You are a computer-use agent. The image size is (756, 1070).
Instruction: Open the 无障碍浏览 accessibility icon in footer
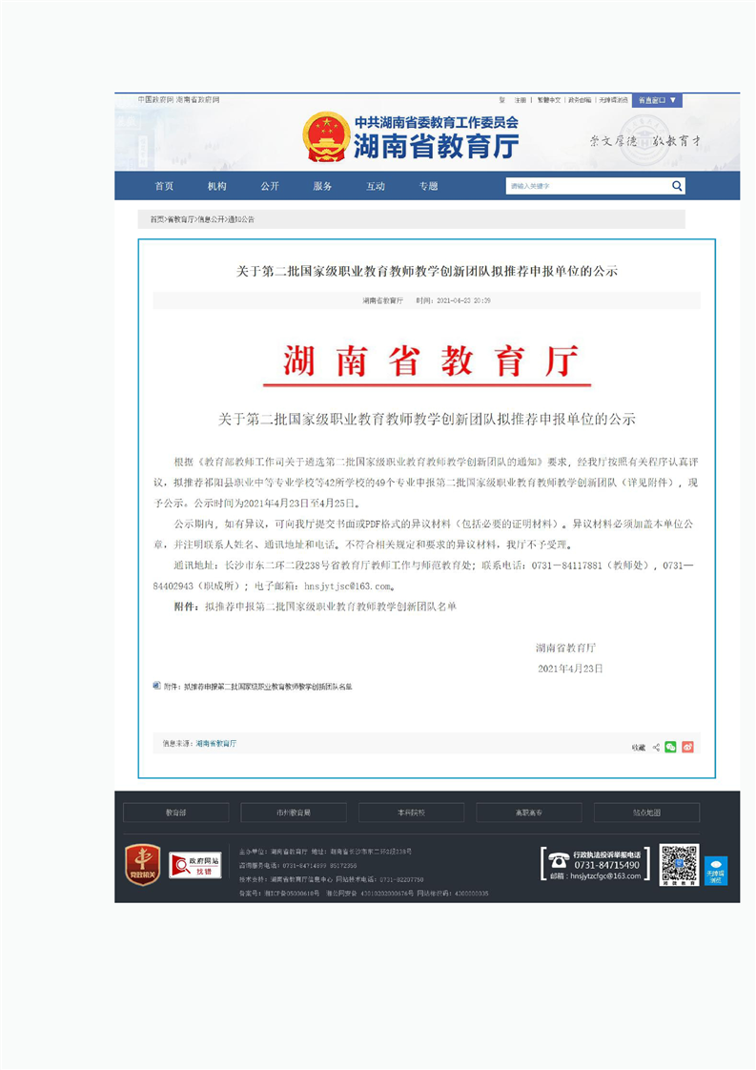click(715, 869)
